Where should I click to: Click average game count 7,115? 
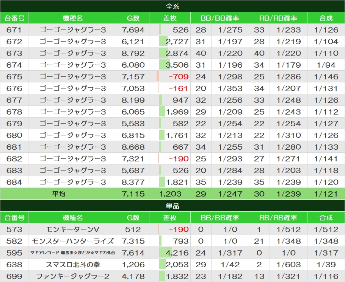click(133, 194)
